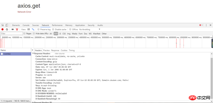The image size is (213, 103).
Task: Open the DevTools three-dot menu
Action: pos(206,25)
